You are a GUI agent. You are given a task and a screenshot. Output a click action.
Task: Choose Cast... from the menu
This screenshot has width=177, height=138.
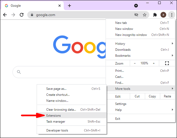pyautogui.click(x=140, y=77)
